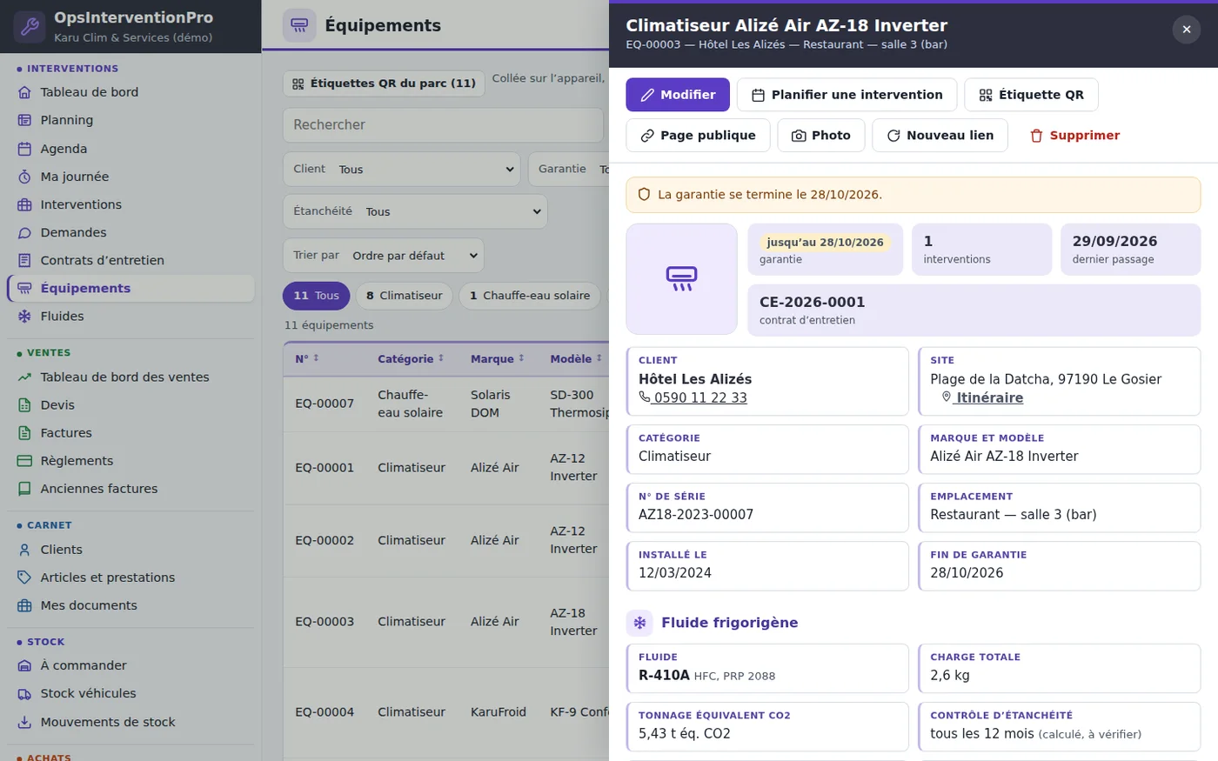Go to Factures
Screen dimensions: 1218x761
point(130,433)
